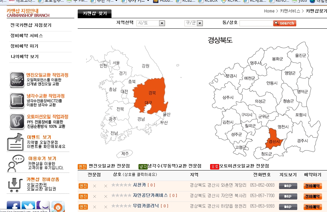Open 정비예약 서비스 menu item
Viewport: 327px width, 212px height.
coord(26,36)
